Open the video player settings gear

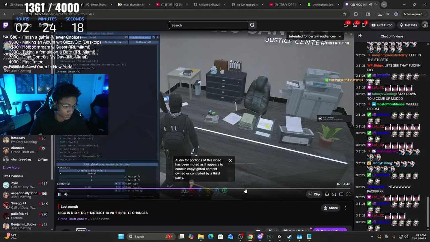tap(327, 194)
